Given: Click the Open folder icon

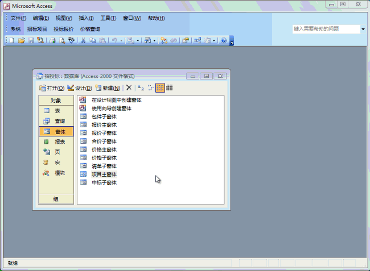Looking at the screenshot, I should point(21,40).
